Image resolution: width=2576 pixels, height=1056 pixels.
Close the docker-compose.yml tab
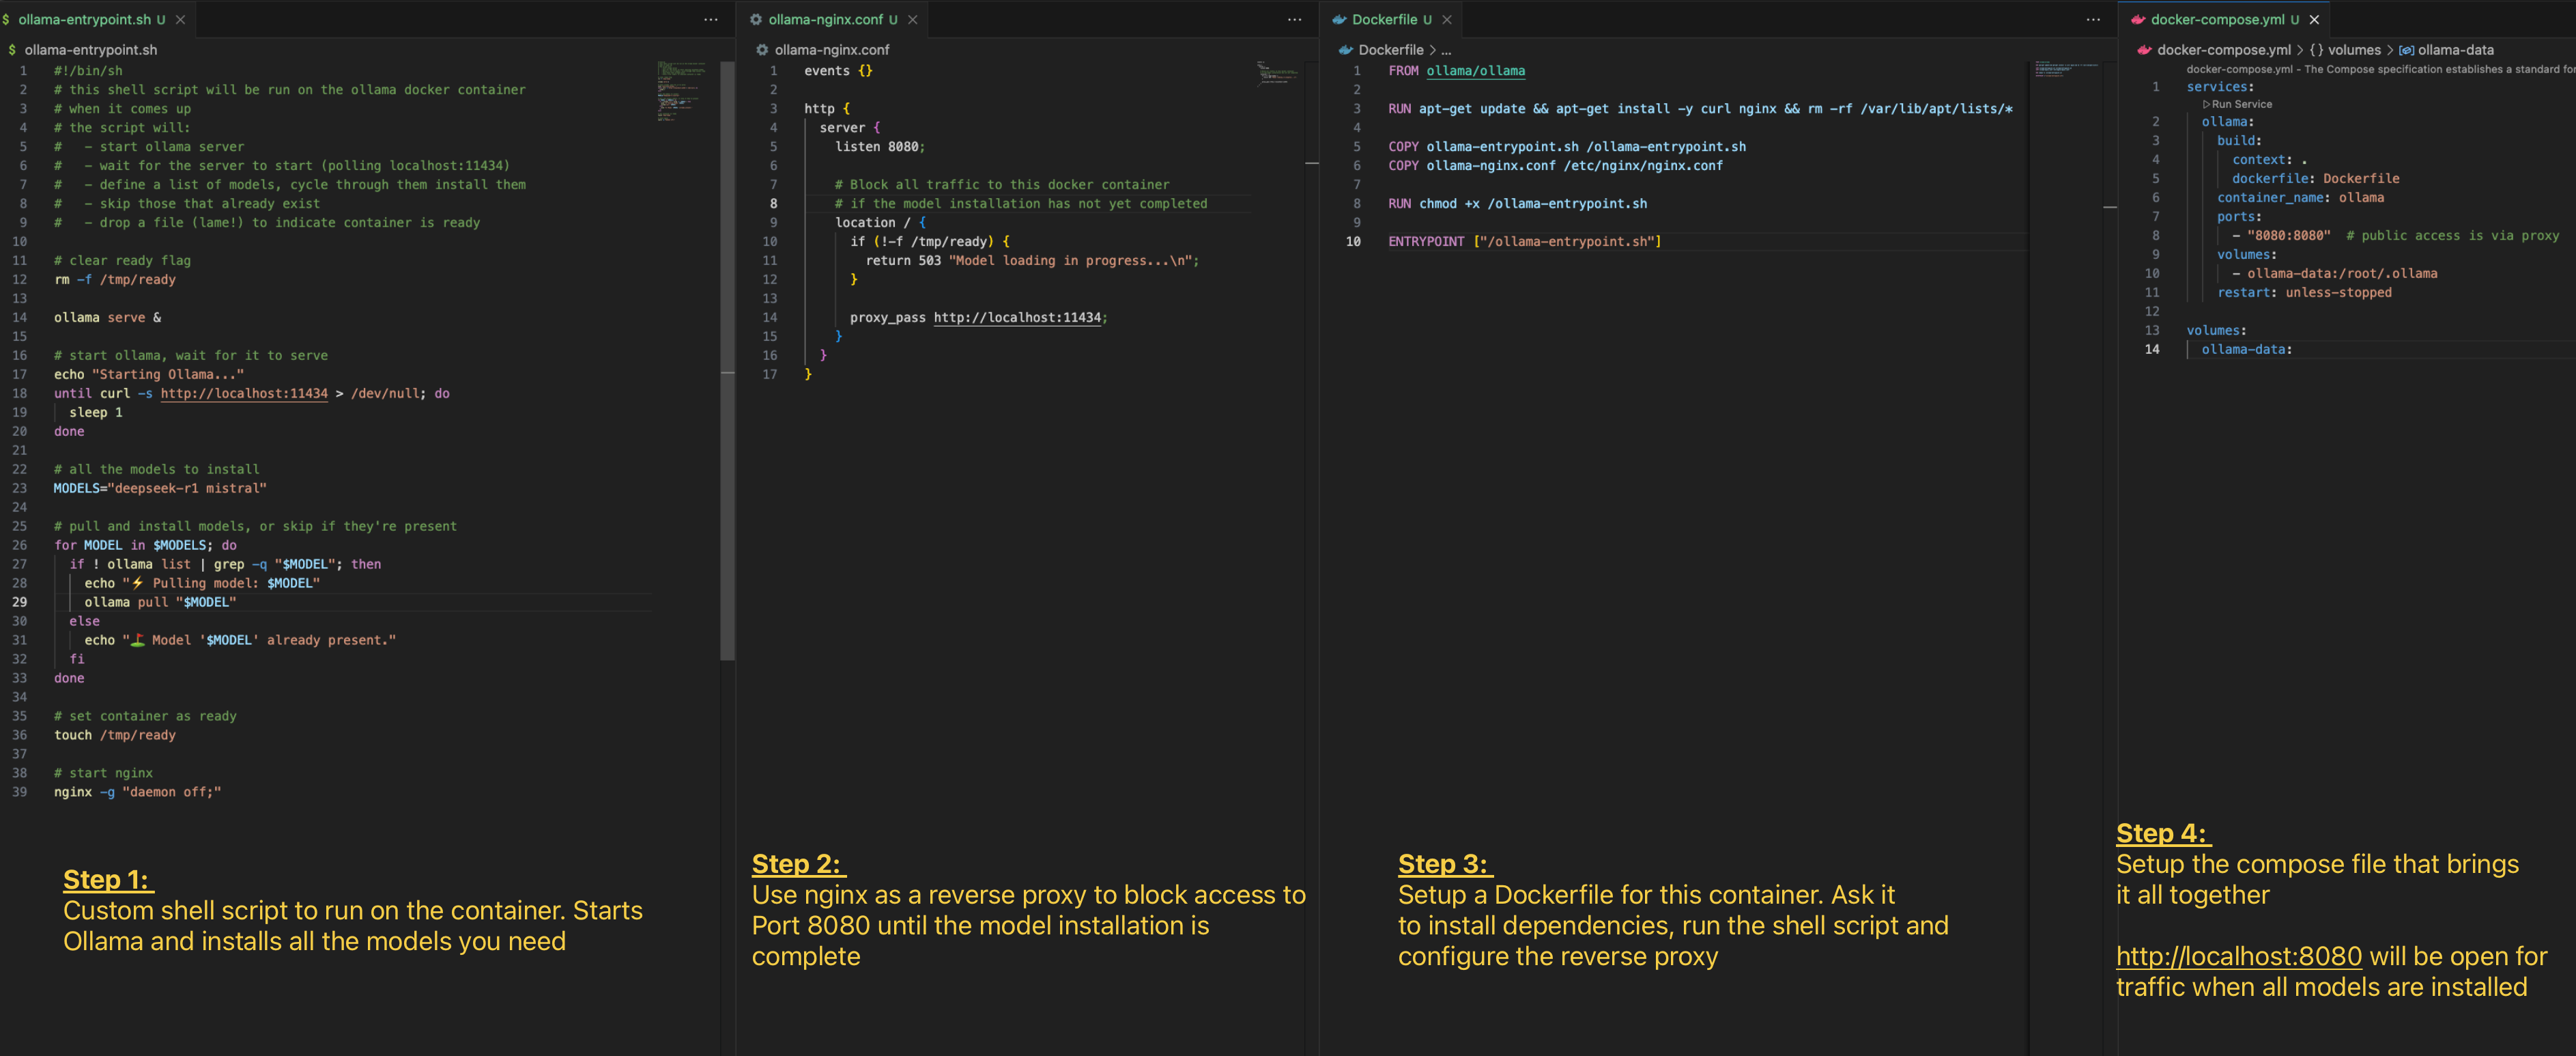pos(2314,19)
